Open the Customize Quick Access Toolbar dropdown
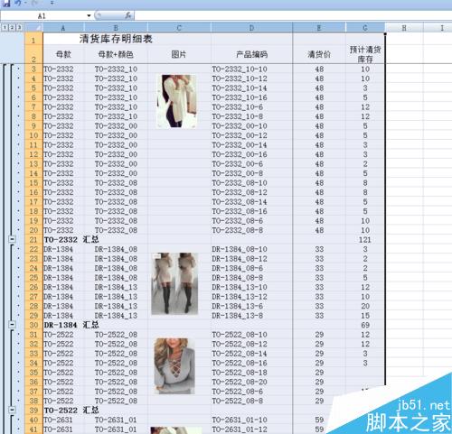 point(52,3)
